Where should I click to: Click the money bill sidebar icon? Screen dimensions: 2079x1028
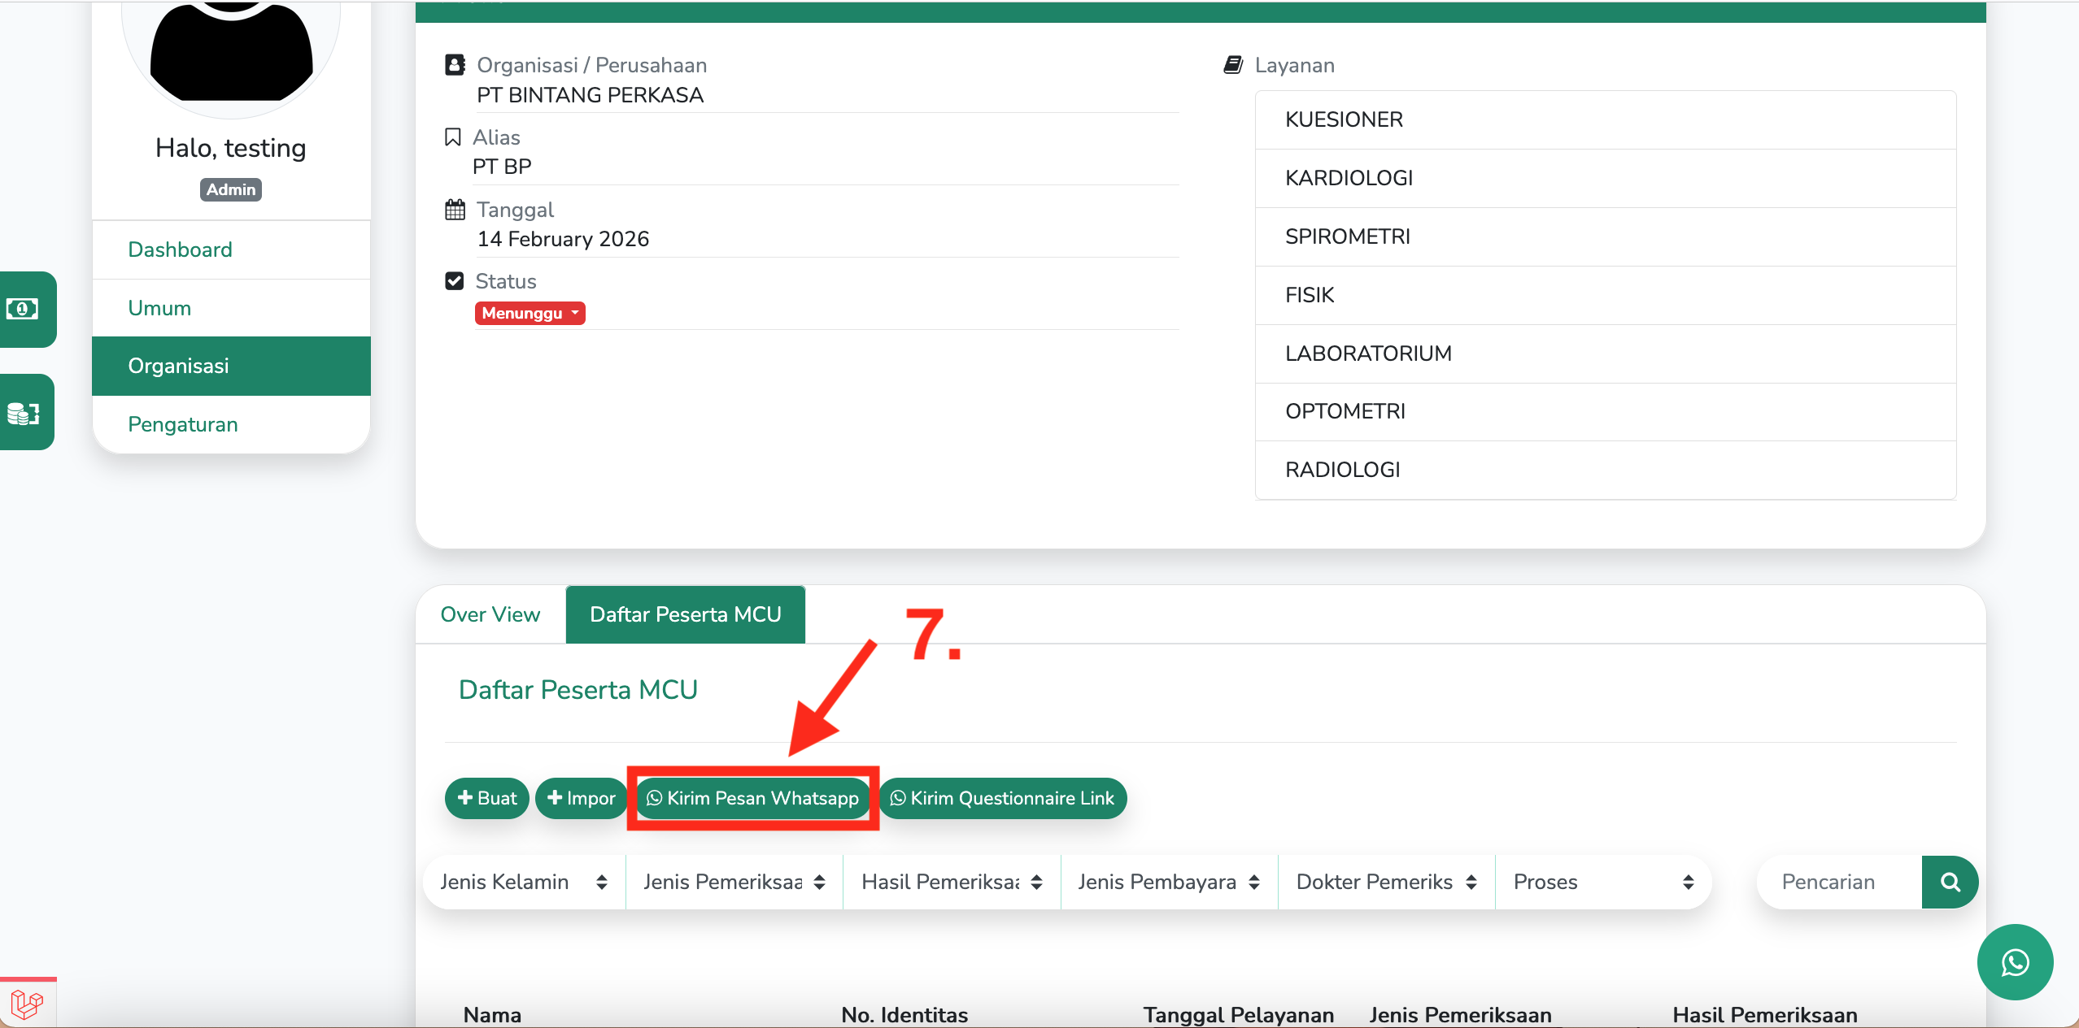point(23,309)
